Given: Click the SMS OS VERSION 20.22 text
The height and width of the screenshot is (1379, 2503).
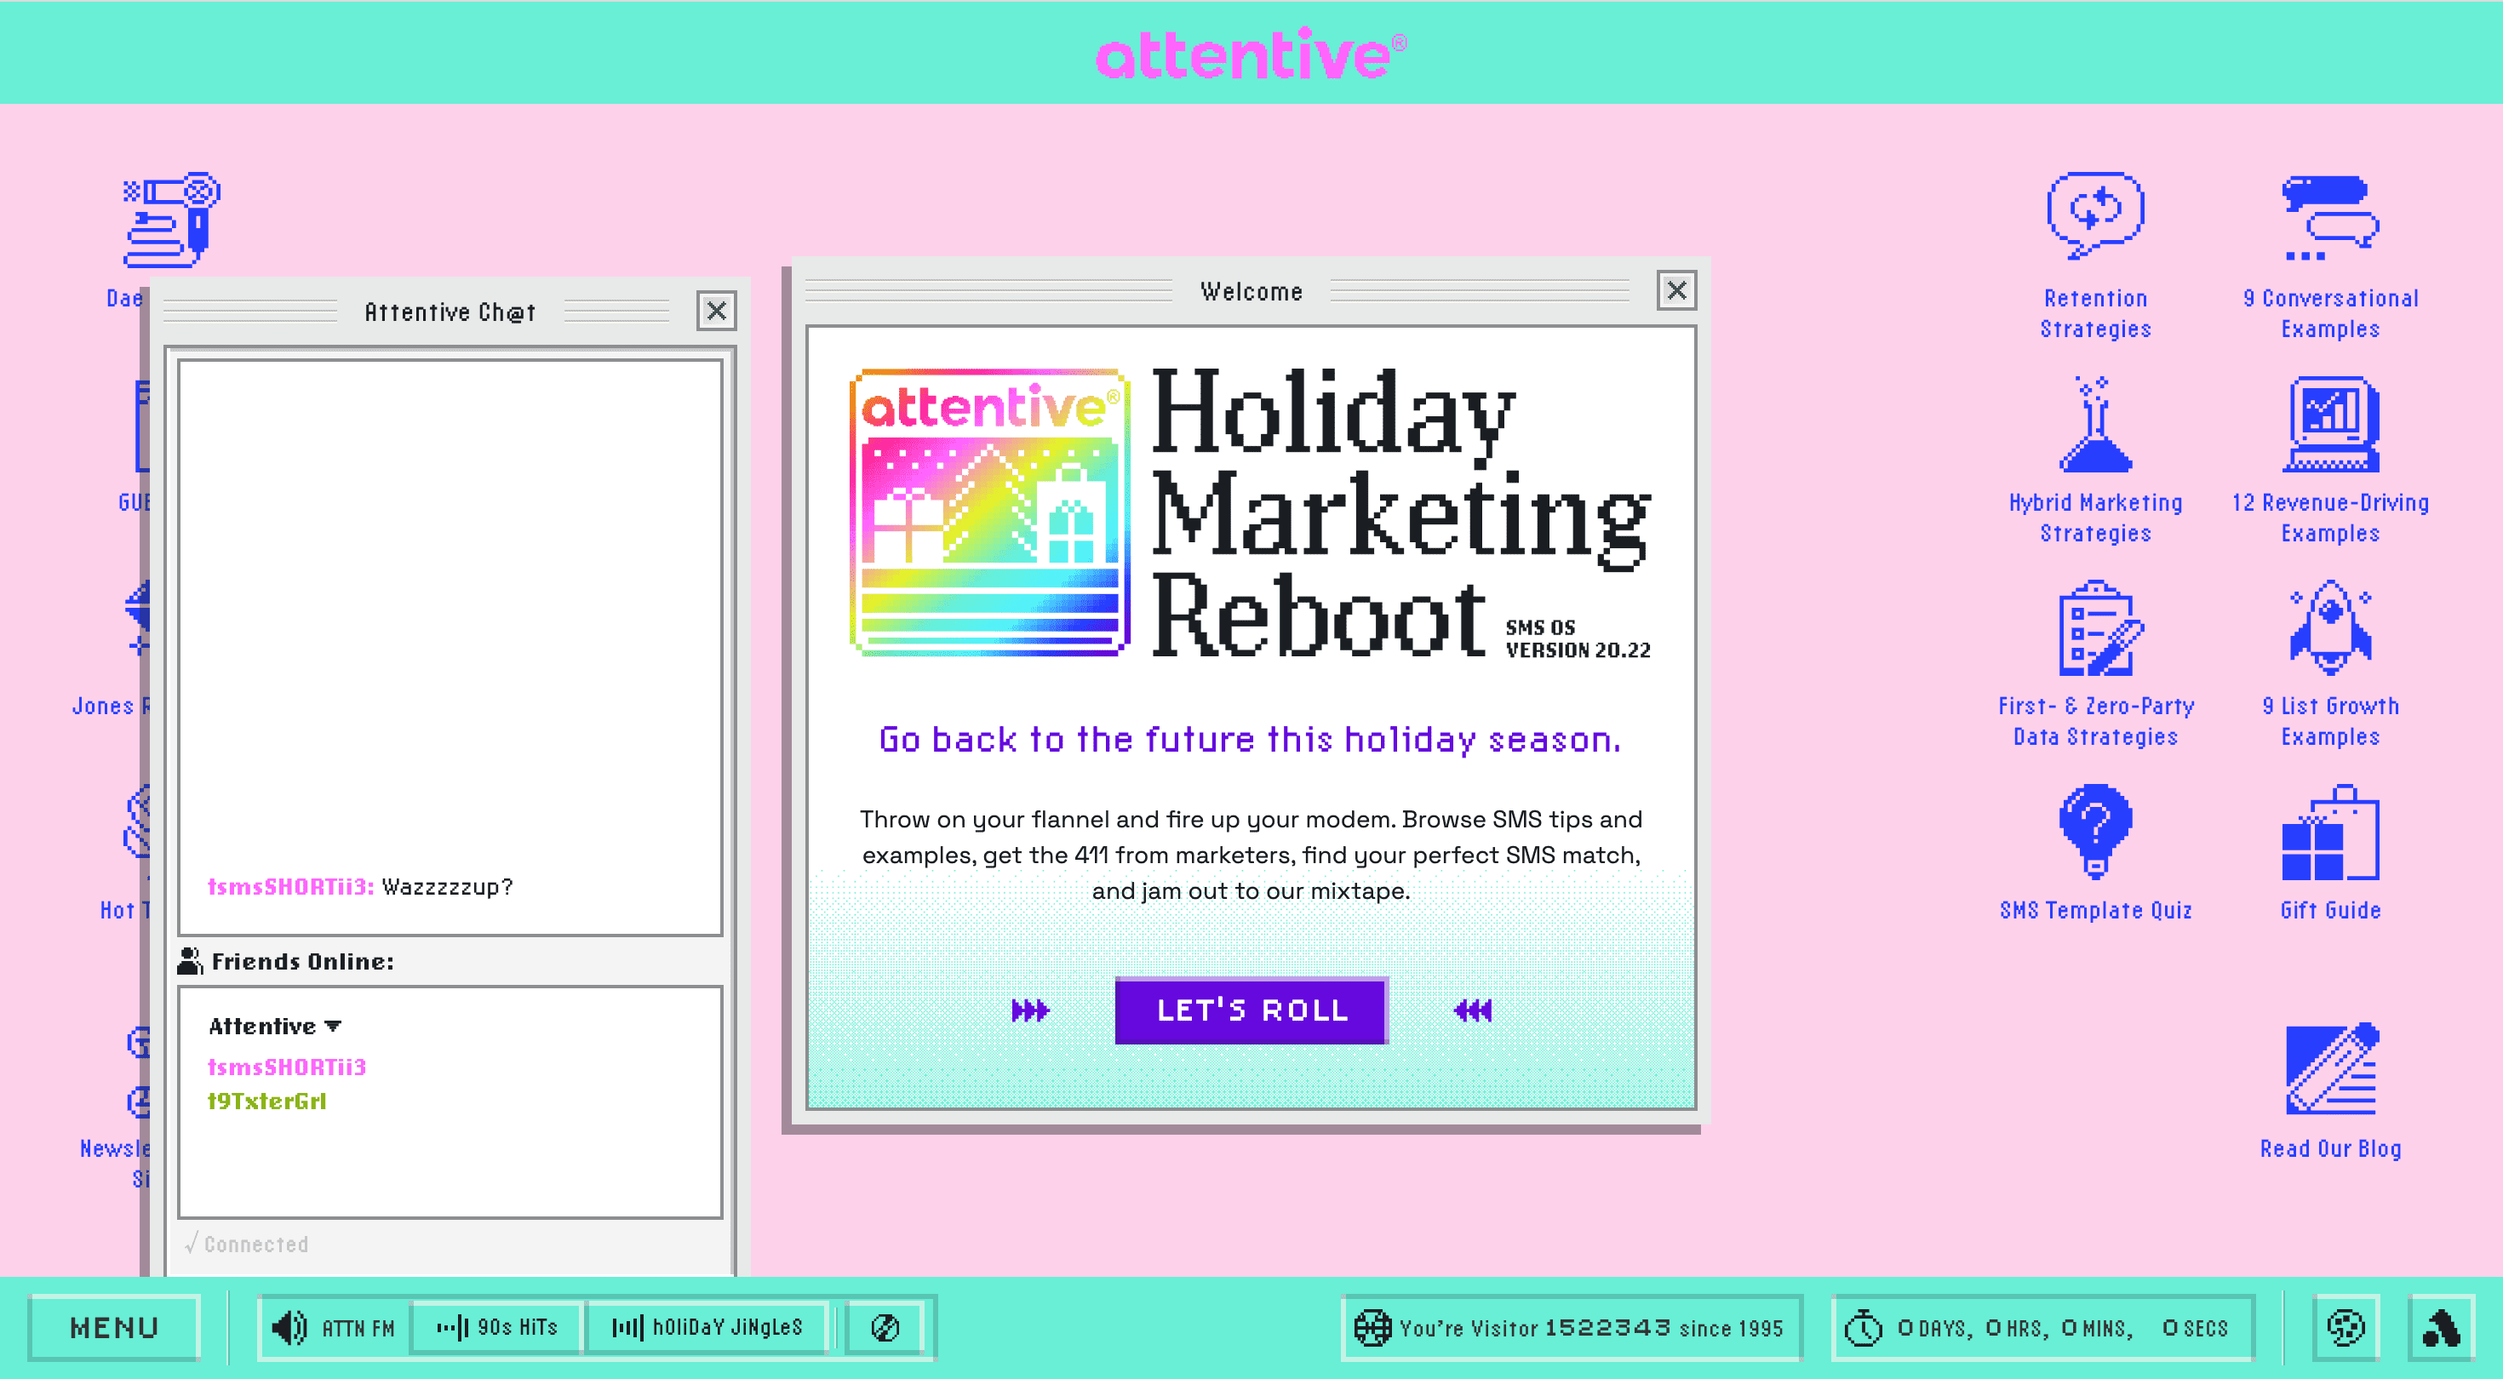Looking at the screenshot, I should pos(1578,638).
